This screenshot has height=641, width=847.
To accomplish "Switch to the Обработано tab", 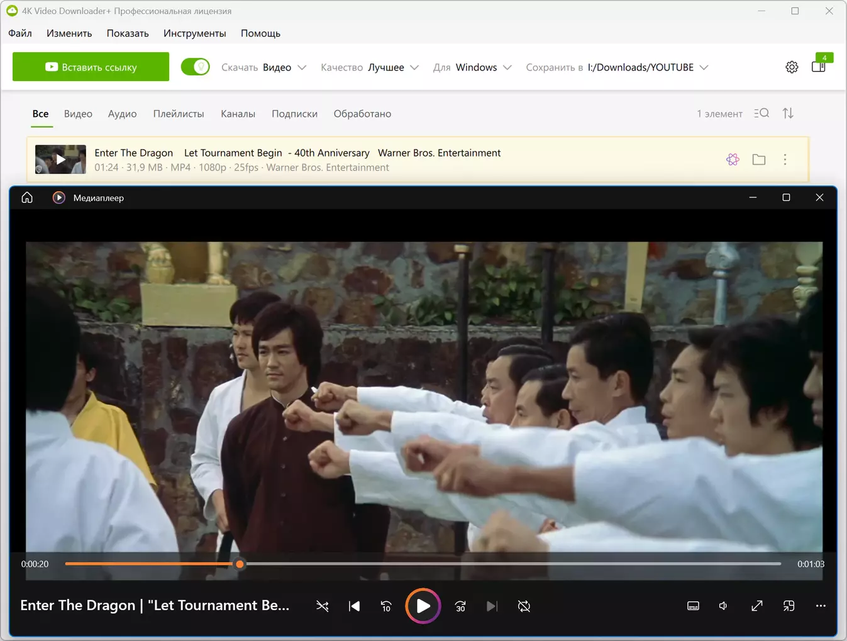I will click(362, 114).
